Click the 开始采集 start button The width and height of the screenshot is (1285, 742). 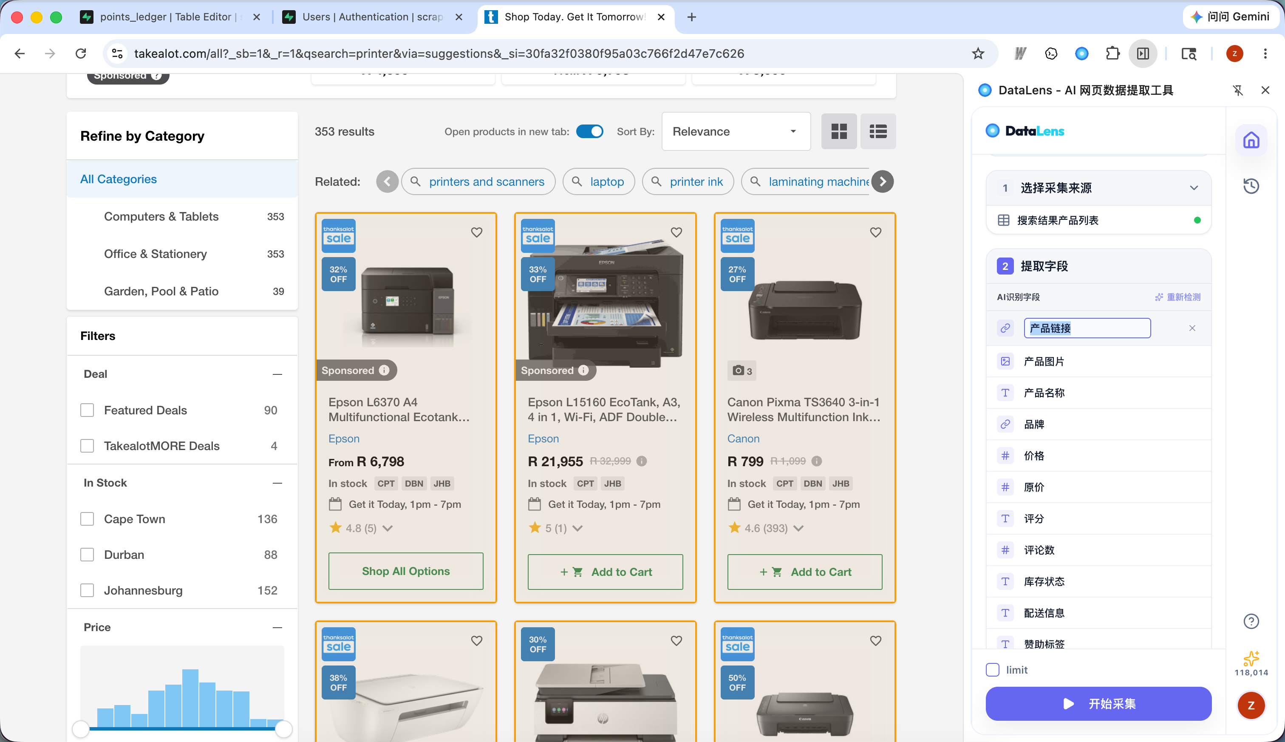pyautogui.click(x=1098, y=704)
